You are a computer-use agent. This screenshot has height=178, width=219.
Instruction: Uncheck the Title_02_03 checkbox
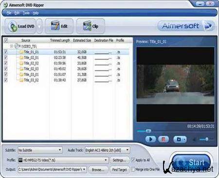coord(6,69)
